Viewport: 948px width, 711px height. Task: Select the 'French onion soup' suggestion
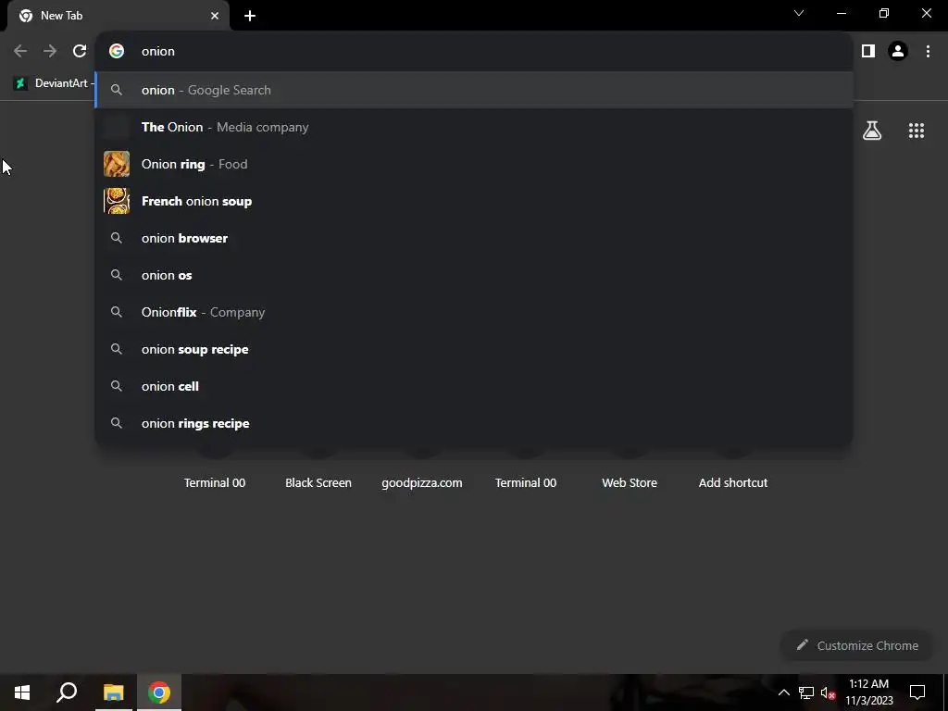pyautogui.click(x=474, y=201)
